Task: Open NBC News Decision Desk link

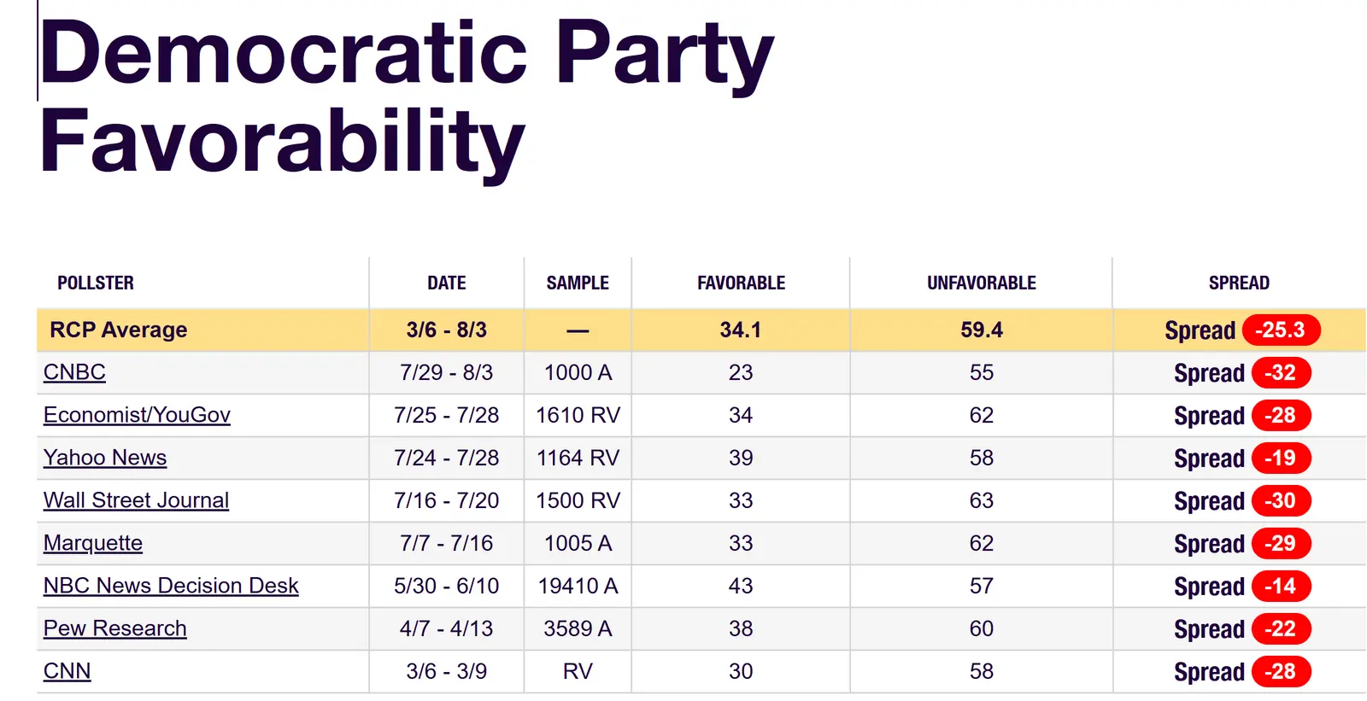Action: pyautogui.click(x=171, y=586)
